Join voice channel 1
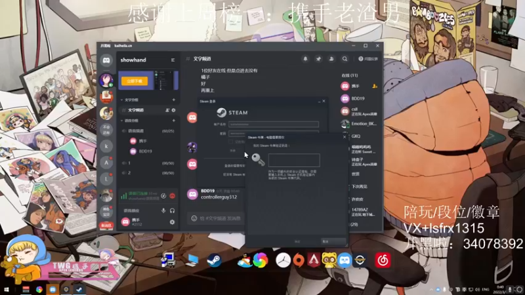 point(148,163)
